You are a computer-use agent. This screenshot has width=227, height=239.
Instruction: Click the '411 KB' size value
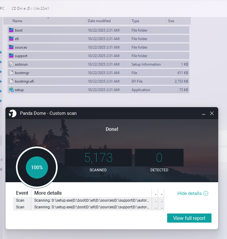(x=183, y=73)
